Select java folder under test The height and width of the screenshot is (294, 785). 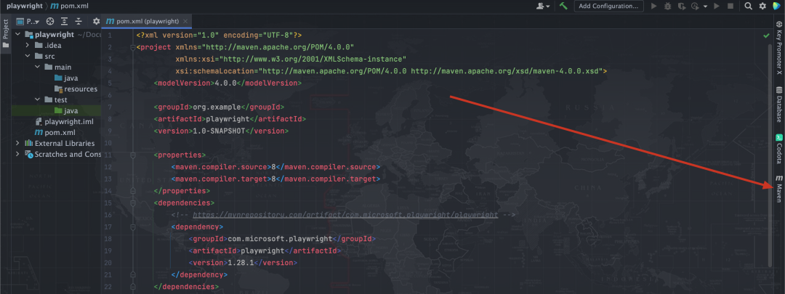(x=65, y=111)
